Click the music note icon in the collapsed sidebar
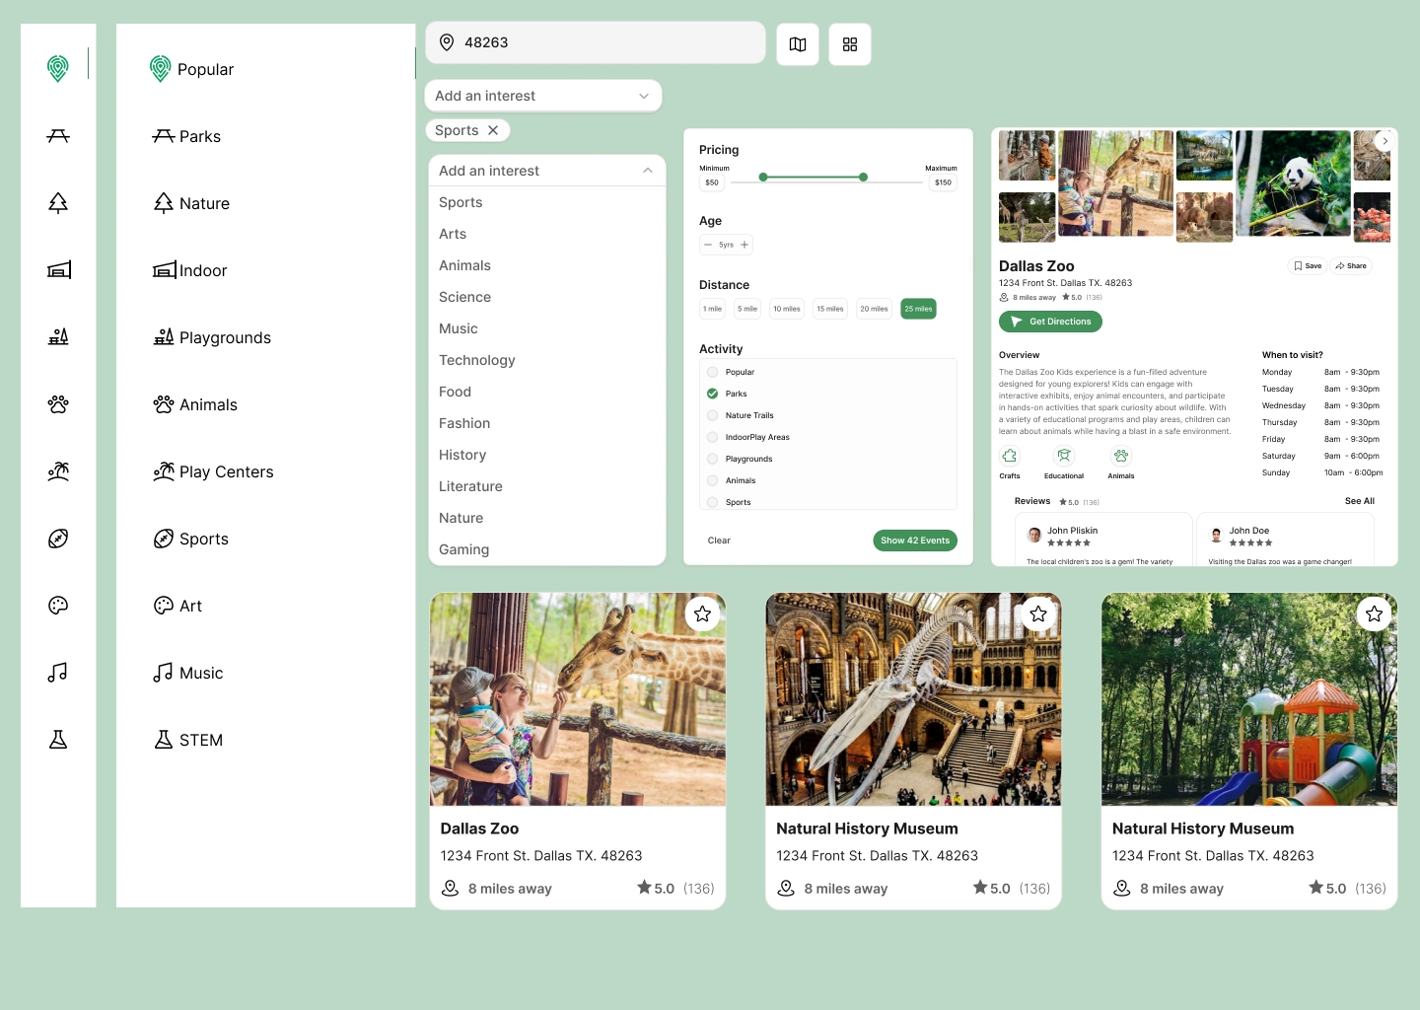 (x=58, y=673)
